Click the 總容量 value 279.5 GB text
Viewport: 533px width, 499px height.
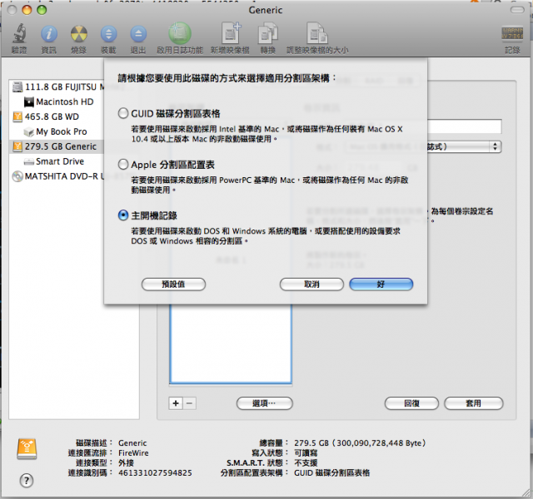(360, 443)
